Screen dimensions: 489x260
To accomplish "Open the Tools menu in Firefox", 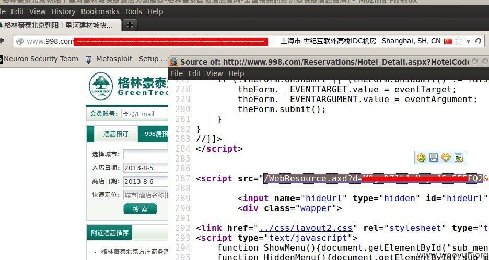I will click(x=133, y=11).
